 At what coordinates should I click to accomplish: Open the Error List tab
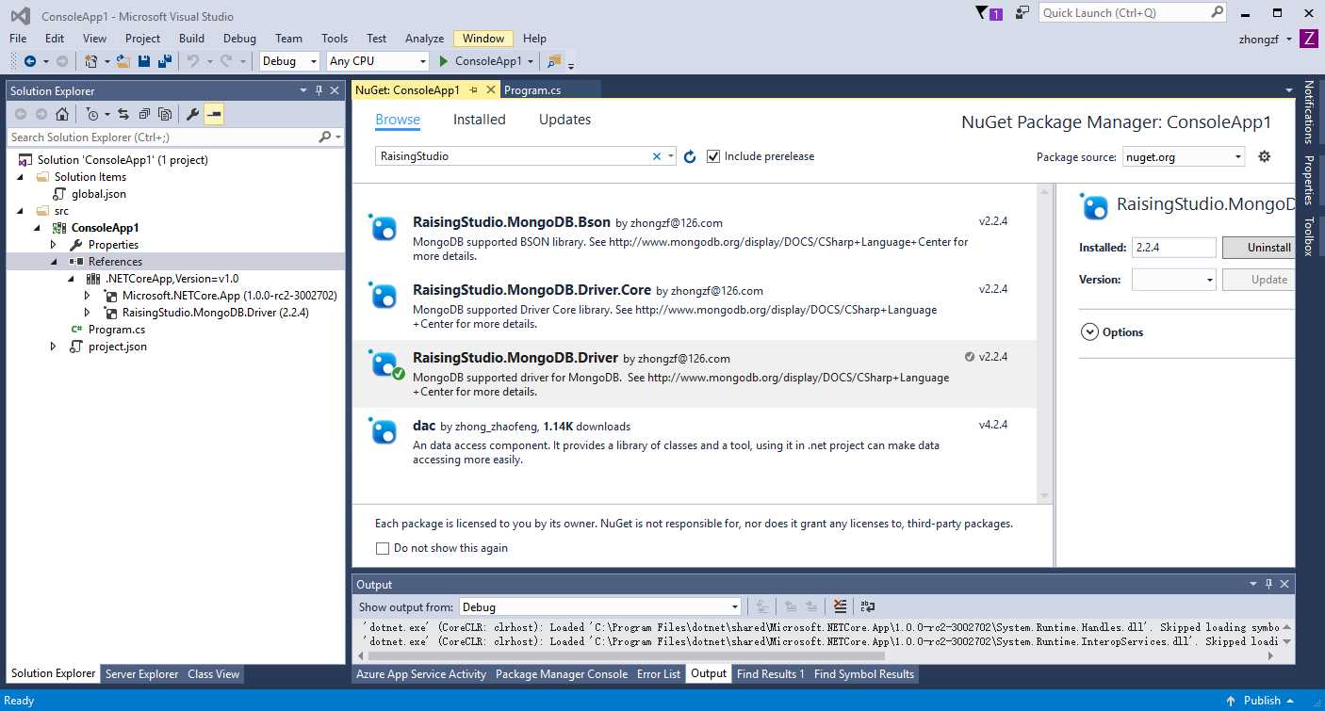(659, 674)
